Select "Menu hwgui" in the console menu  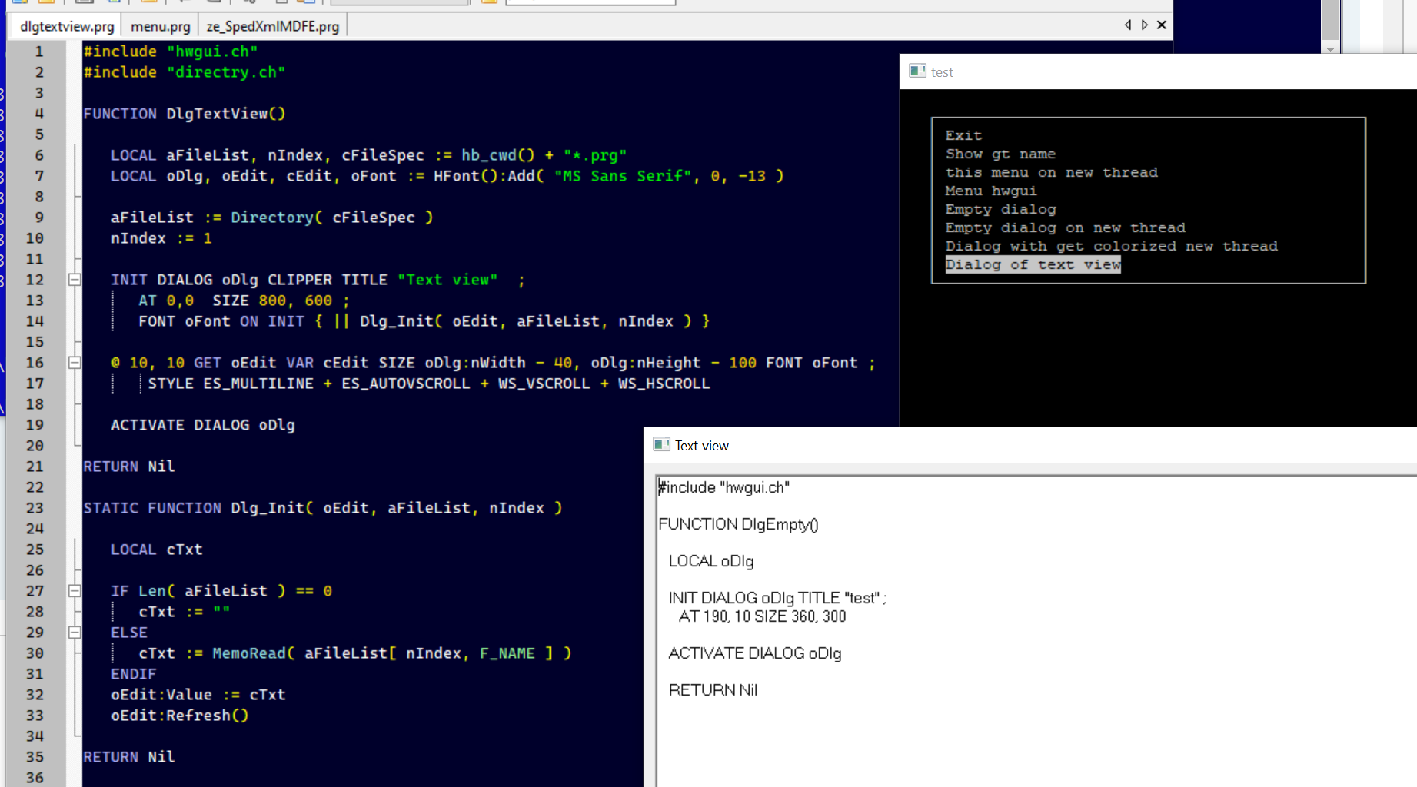[x=990, y=191]
